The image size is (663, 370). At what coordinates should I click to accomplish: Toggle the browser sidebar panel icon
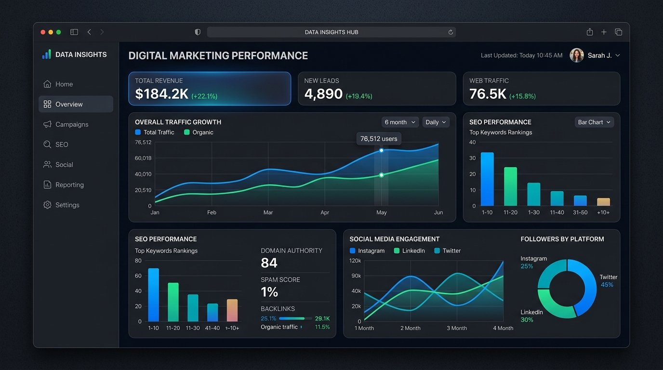click(74, 32)
